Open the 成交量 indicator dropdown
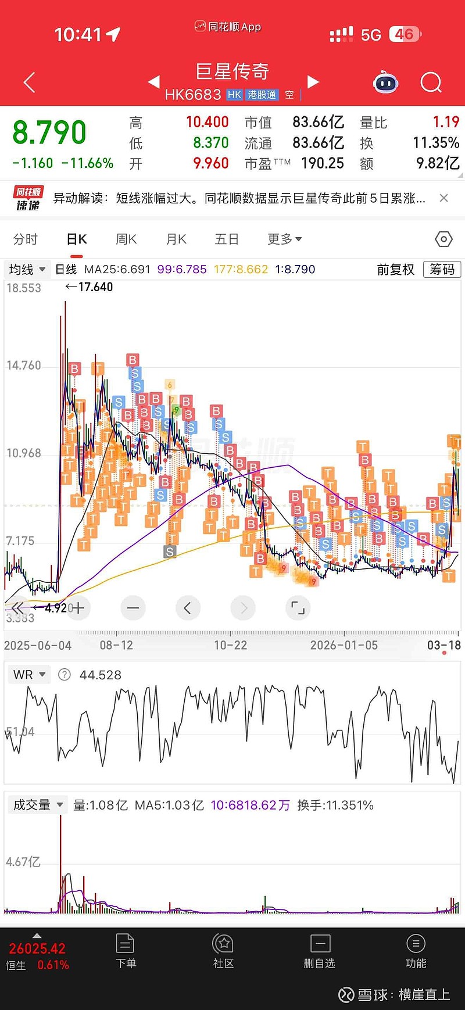Image resolution: width=465 pixels, height=1010 pixels. [38, 805]
